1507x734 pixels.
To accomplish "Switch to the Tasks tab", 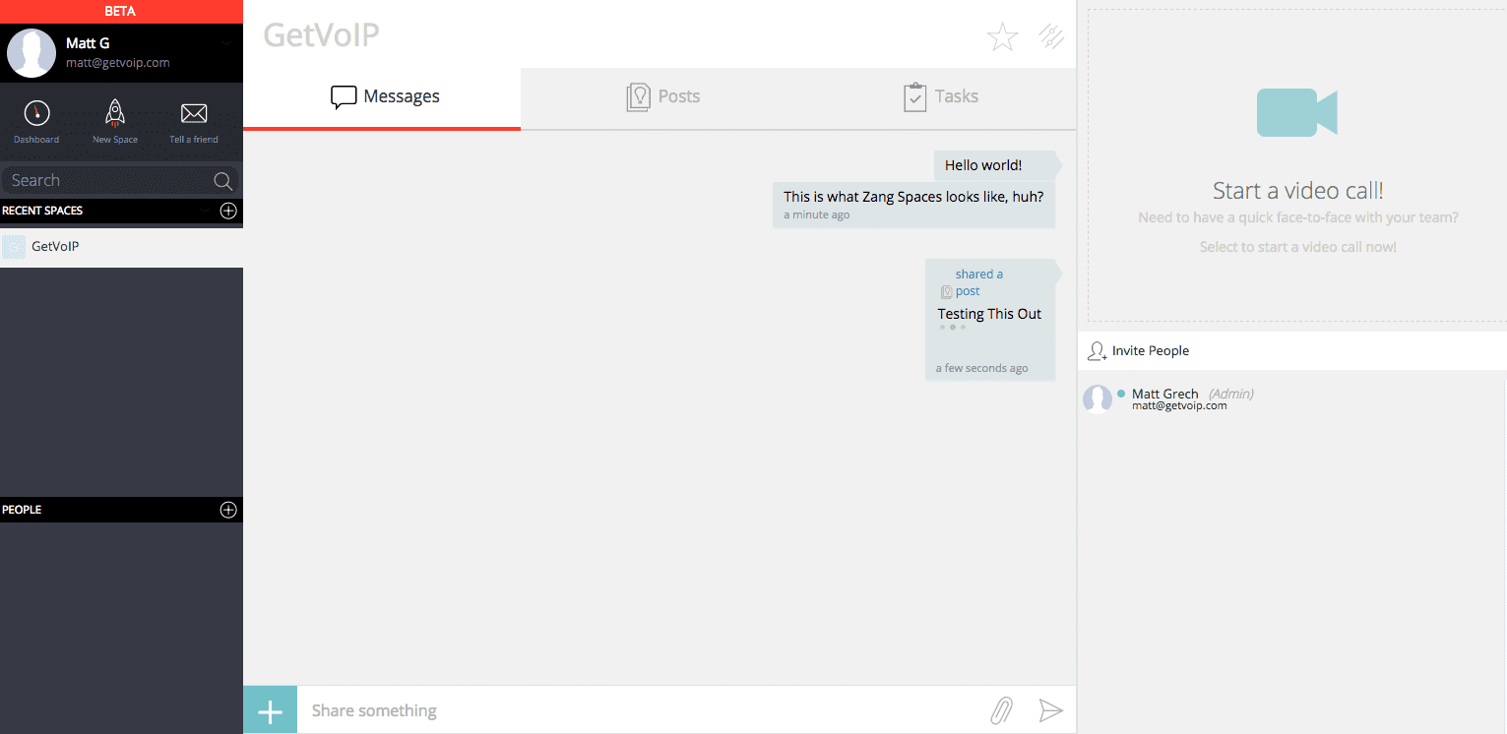I will pos(941,96).
